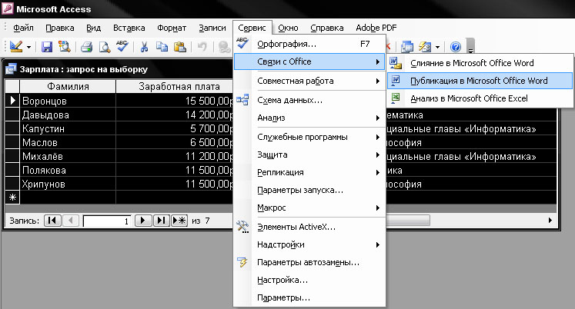Click the Microsoft Access title bar icon

tap(8, 8)
